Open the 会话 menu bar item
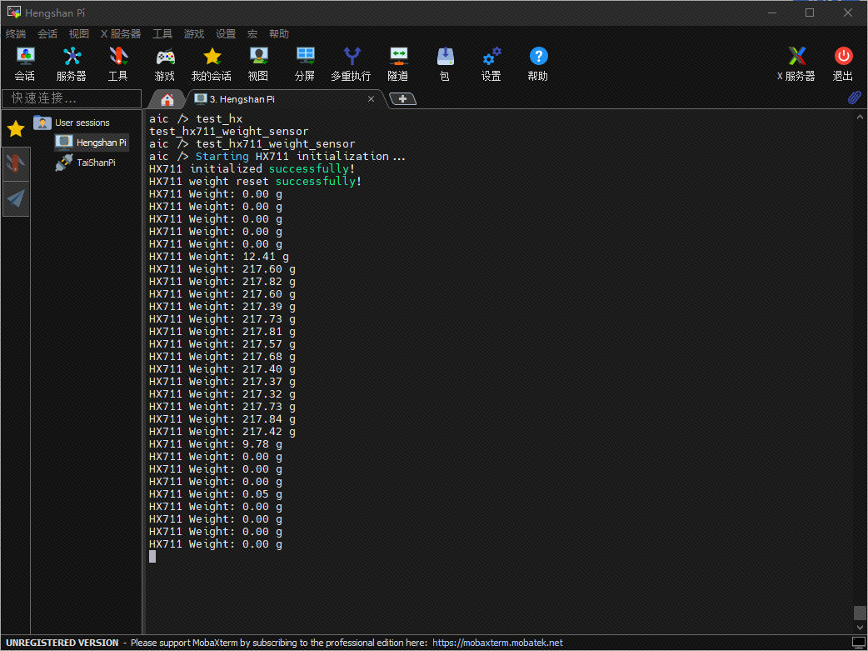Viewport: 868px width, 651px height. click(x=47, y=34)
